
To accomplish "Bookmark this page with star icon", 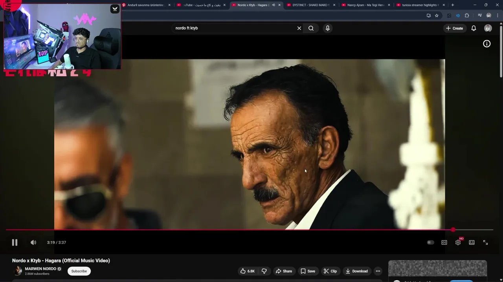I will pyautogui.click(x=437, y=16).
